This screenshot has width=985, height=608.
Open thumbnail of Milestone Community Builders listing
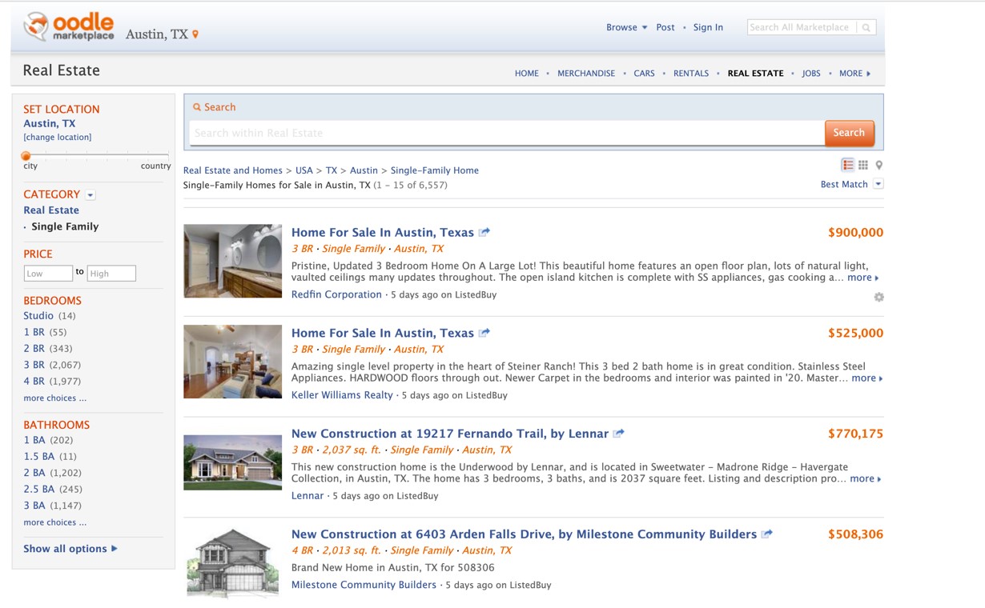[x=232, y=562]
